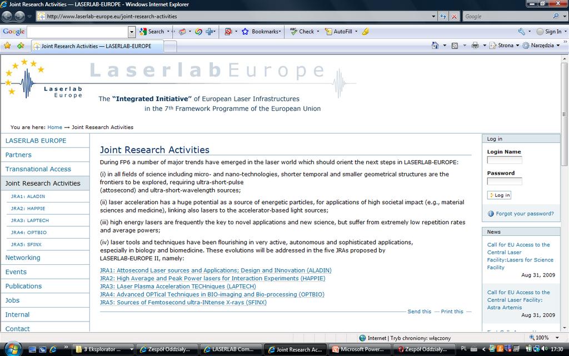Select JRA1: ALADIN in sidebar
Viewport: 569px width, 356px height.
click(x=28, y=196)
